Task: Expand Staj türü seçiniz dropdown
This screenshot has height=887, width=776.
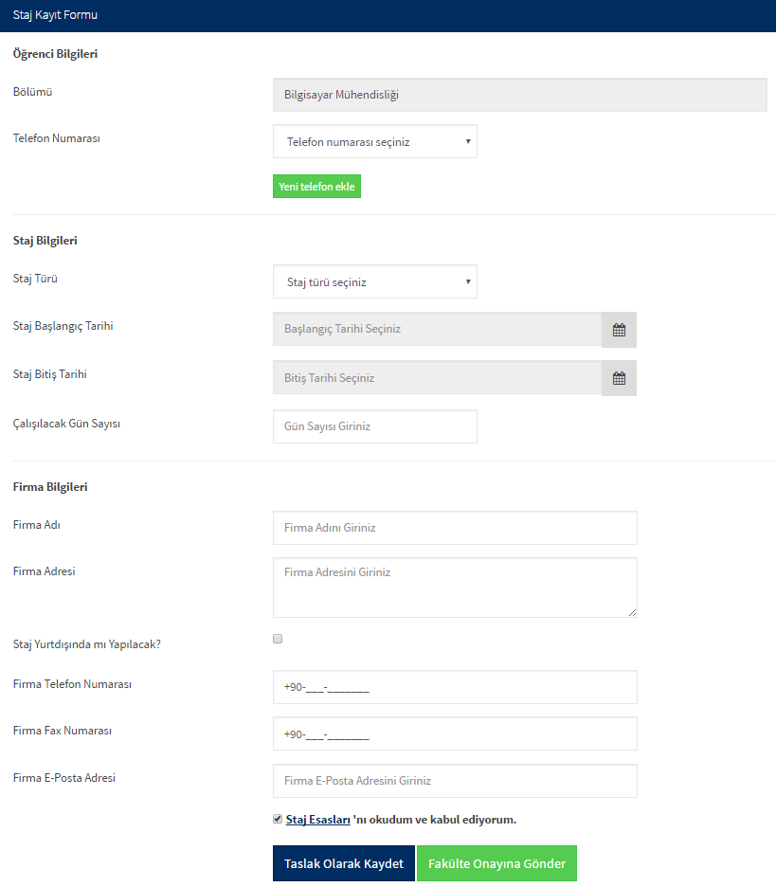Action: (375, 281)
